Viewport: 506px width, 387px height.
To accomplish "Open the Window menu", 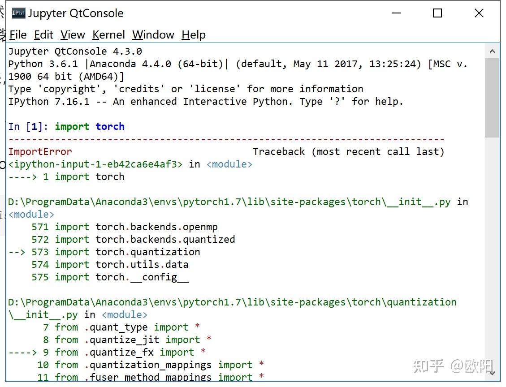I will point(153,34).
